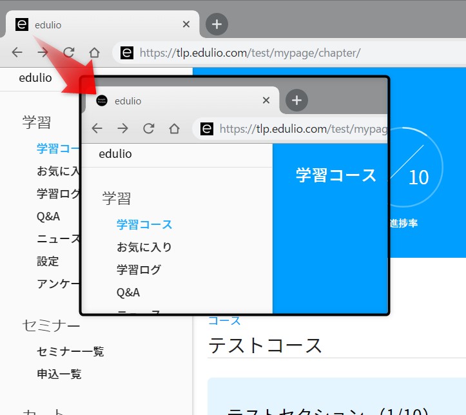Close the edulio tab in outer window
Screen dimensions: 466x415
tap(186, 24)
